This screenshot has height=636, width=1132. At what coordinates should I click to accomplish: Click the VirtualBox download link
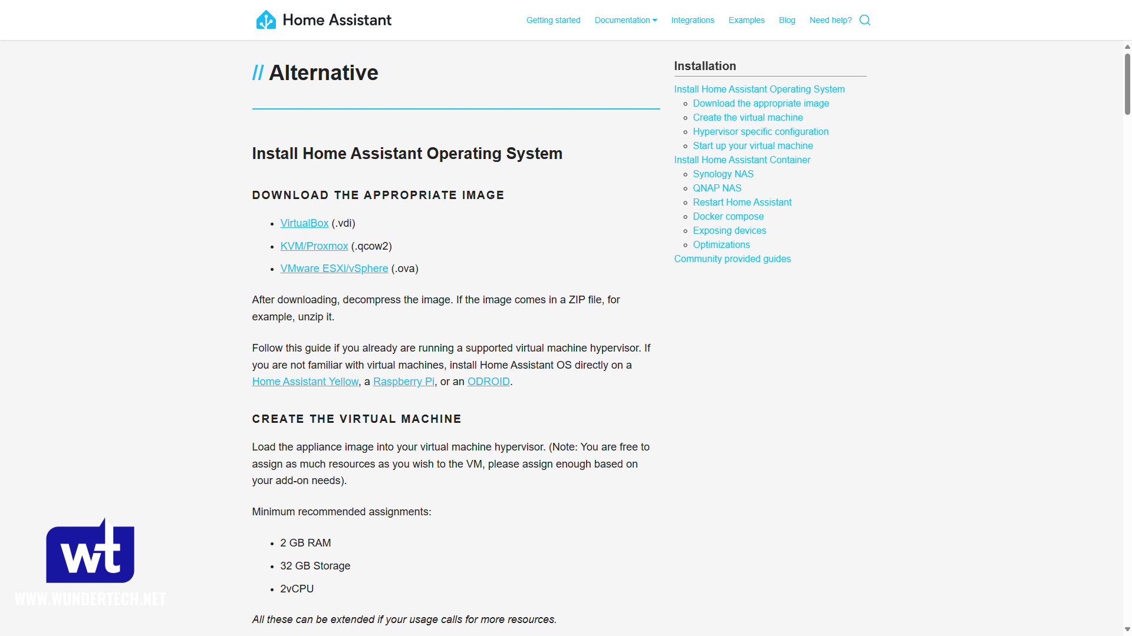(305, 223)
